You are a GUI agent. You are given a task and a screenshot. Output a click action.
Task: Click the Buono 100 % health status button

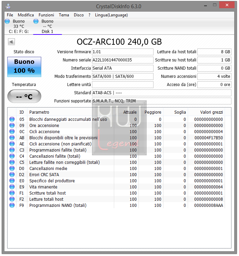24,67
